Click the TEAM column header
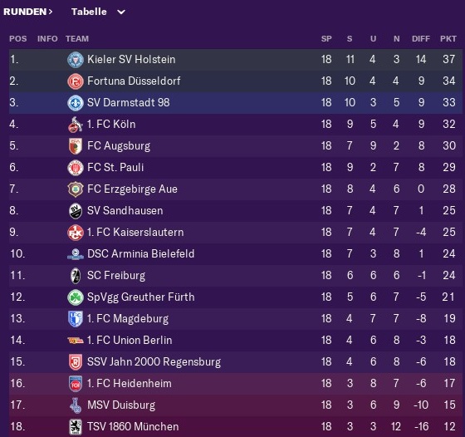Screen dimensions: 465x437 (x=77, y=39)
